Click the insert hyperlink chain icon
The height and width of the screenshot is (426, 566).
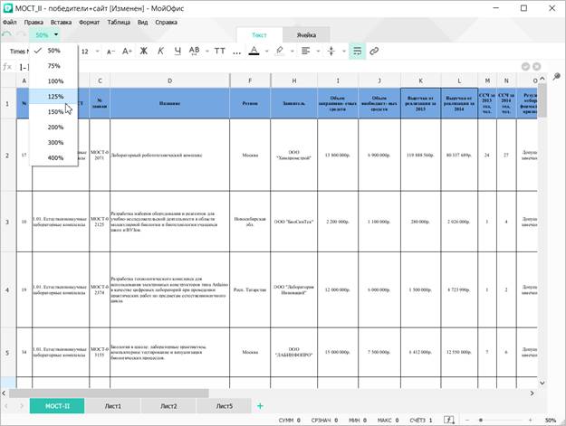374,51
